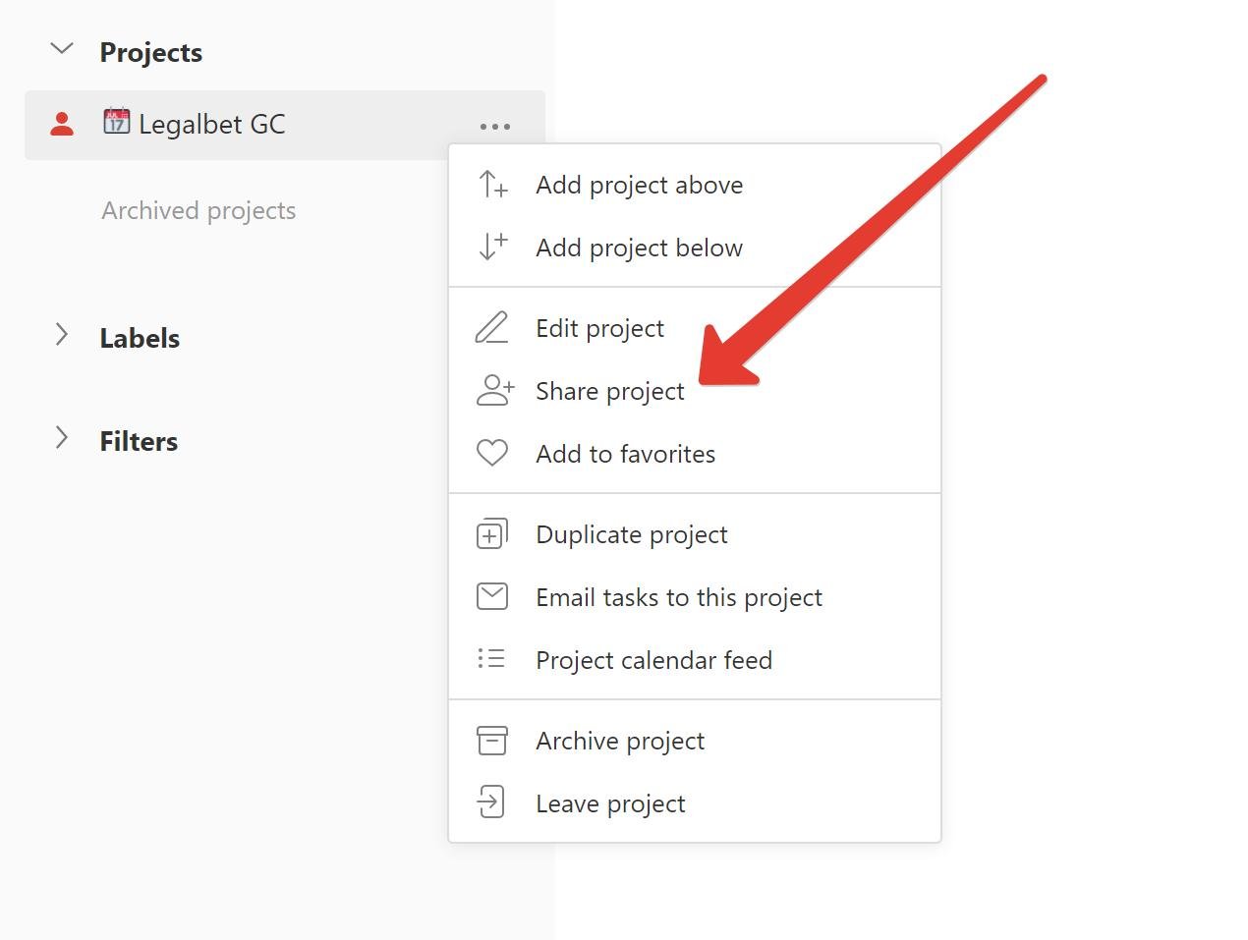Click the red person icon beside Legalbet GC
Image resolution: width=1248 pixels, height=940 pixels.
62,125
